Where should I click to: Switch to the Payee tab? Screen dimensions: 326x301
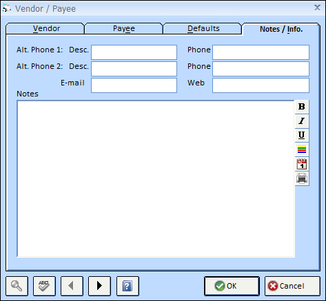124,28
